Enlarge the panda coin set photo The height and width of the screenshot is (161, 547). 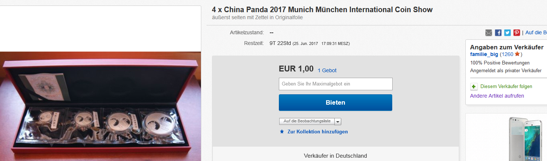(x=100, y=106)
